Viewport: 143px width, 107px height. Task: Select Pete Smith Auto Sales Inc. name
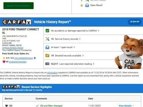point(16,53)
